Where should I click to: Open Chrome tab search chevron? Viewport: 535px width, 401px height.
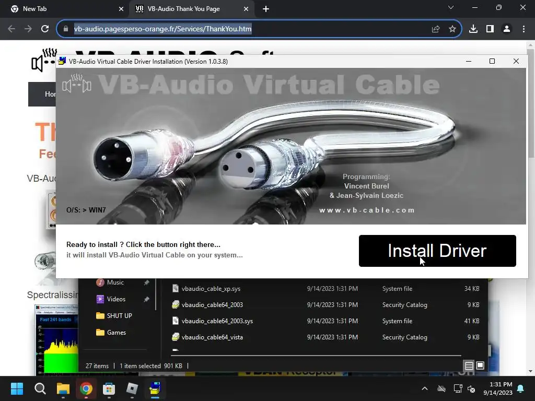[451, 7]
